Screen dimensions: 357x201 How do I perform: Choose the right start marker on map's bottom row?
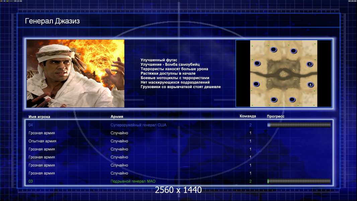pyautogui.click(x=292, y=99)
